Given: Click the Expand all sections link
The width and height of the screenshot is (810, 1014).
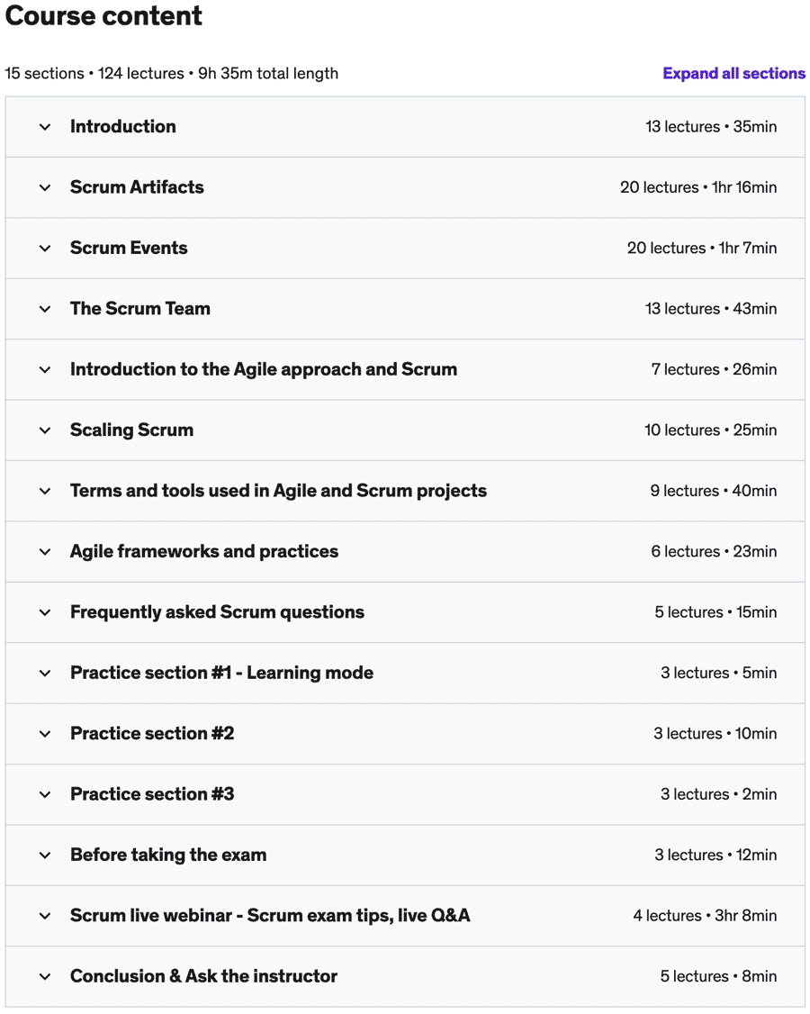Looking at the screenshot, I should pyautogui.click(x=733, y=74).
